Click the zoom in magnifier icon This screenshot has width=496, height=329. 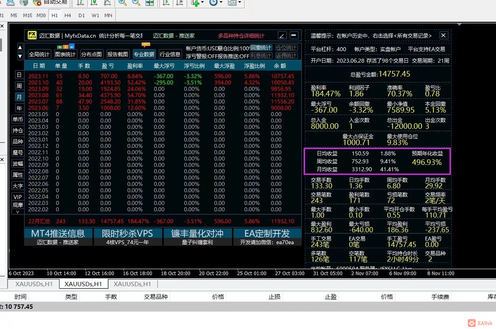coord(123,2)
